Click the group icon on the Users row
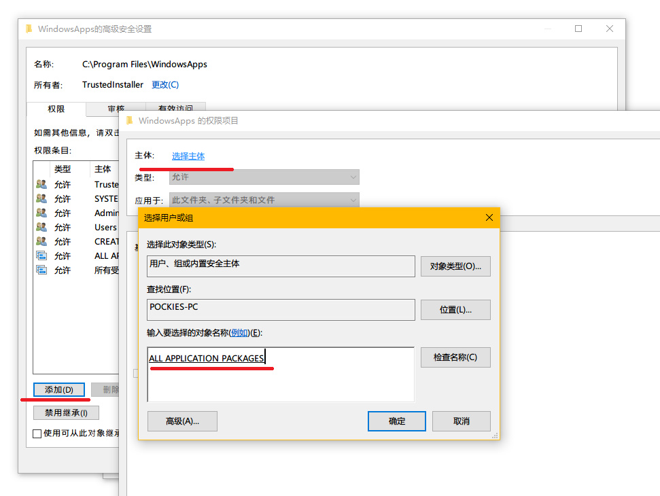Image resolution: width=660 pixels, height=496 pixels. pos(41,227)
